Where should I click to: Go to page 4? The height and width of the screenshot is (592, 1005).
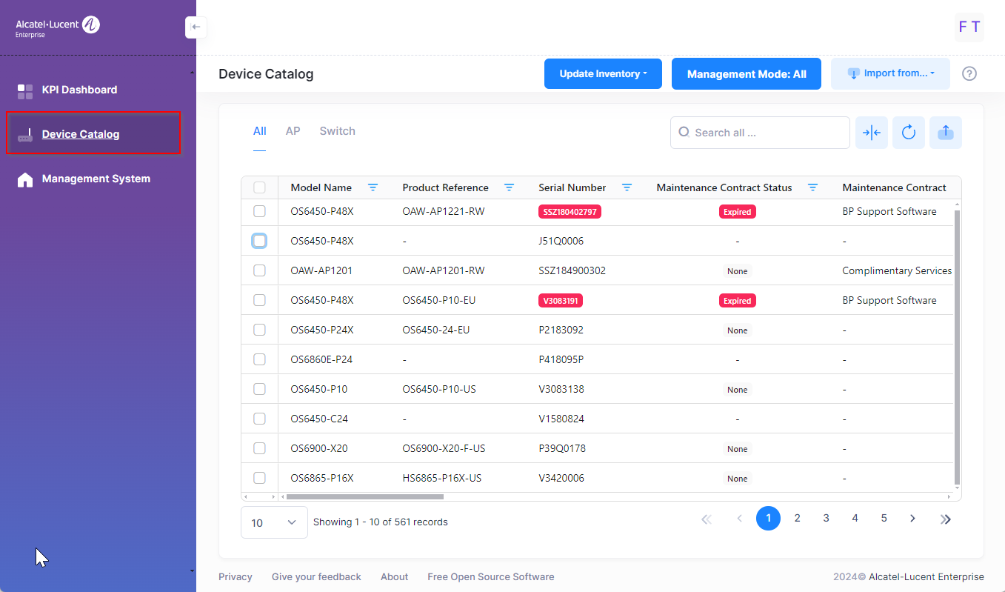click(855, 519)
